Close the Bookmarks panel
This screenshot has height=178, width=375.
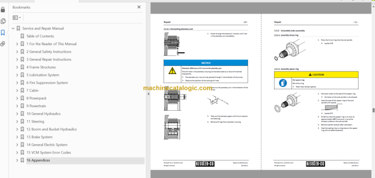coord(139,7)
